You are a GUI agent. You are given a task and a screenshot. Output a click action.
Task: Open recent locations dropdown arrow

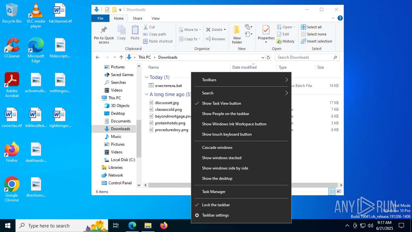coord(115,57)
